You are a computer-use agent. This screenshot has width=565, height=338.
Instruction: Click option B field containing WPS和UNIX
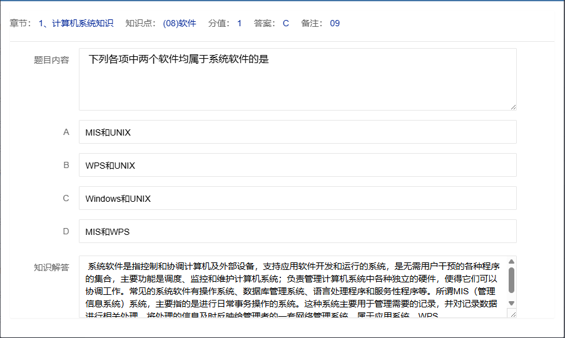(297, 165)
